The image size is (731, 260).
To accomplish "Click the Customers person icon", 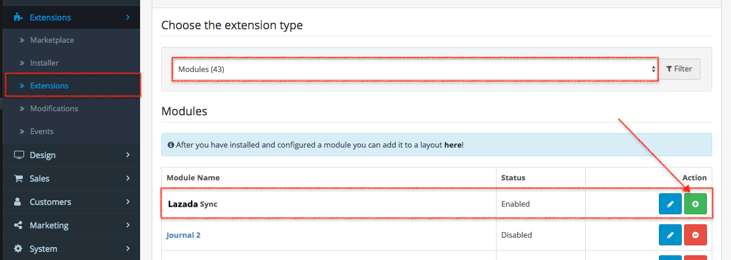I will [x=18, y=202].
